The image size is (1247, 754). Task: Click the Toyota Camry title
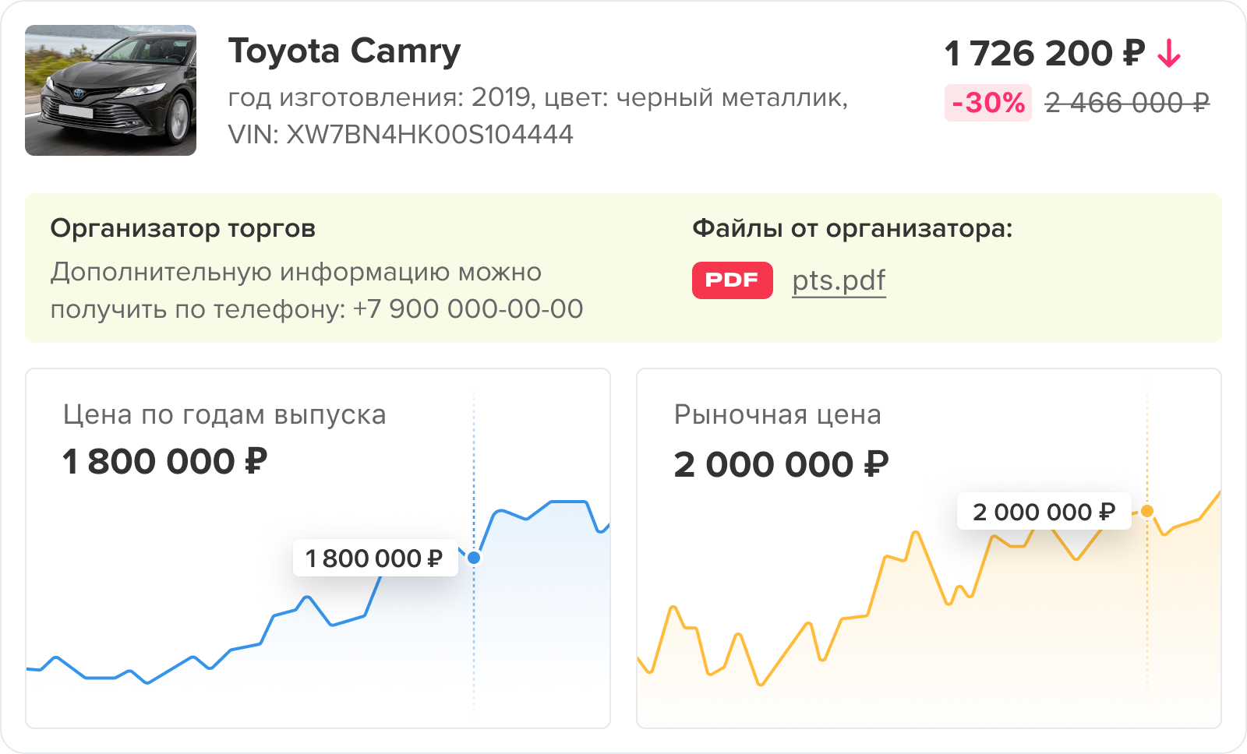point(344,51)
